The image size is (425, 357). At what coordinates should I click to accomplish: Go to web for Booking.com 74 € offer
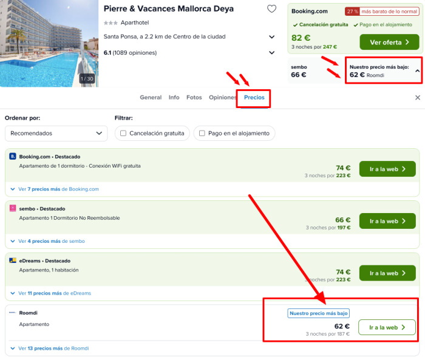tap(387, 169)
